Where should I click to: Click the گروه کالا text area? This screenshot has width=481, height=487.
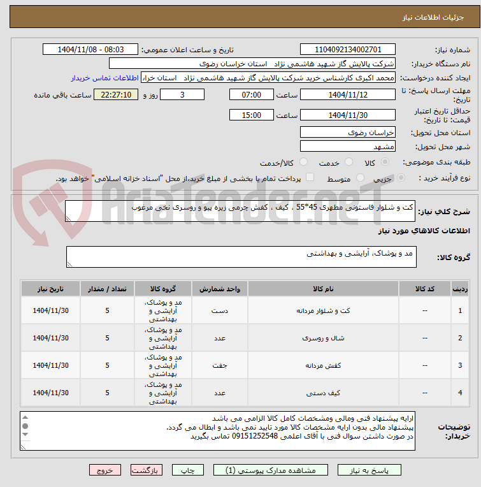241,257
